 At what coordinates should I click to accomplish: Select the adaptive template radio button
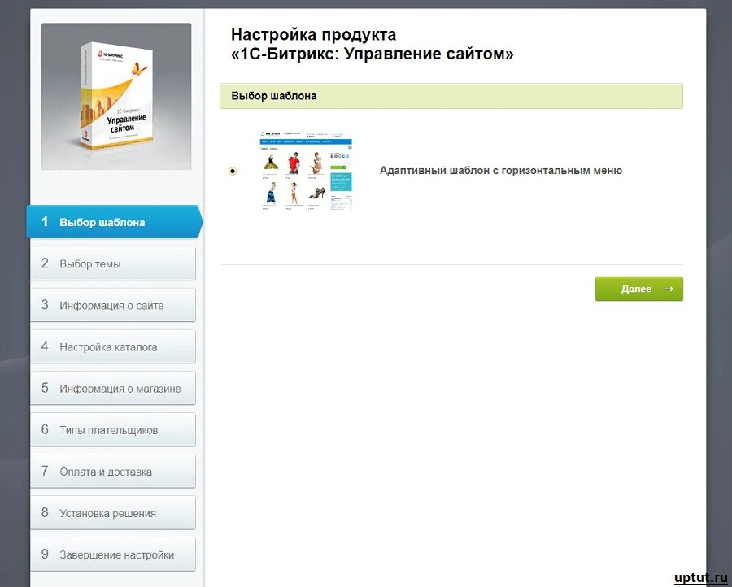[233, 171]
